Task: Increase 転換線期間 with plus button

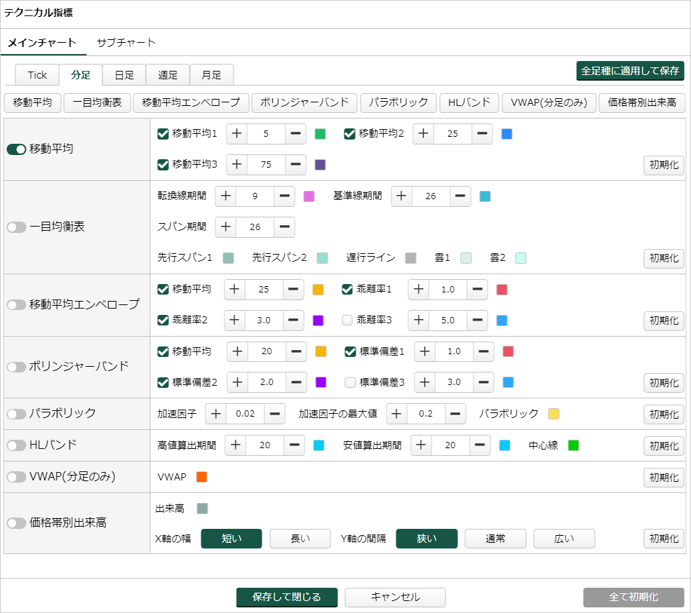Action: (226, 196)
